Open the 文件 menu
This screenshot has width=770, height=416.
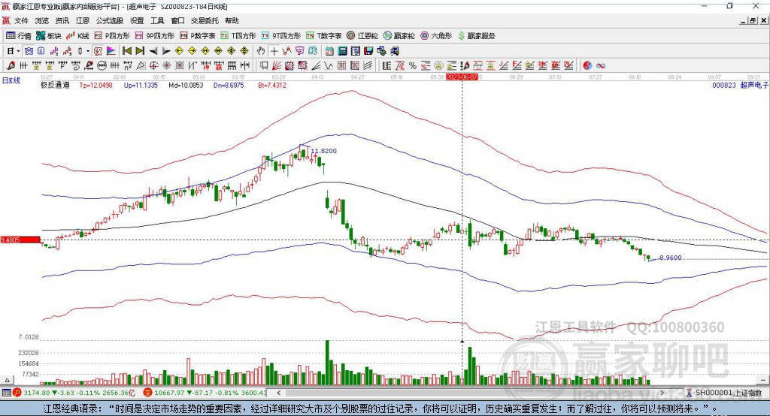point(21,20)
